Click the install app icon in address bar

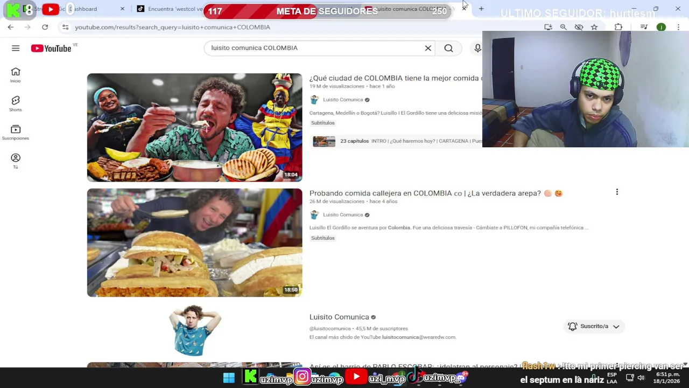(x=548, y=27)
